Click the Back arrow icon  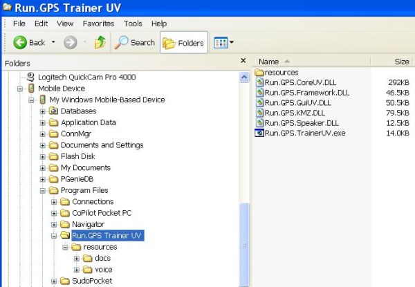[x=20, y=43]
